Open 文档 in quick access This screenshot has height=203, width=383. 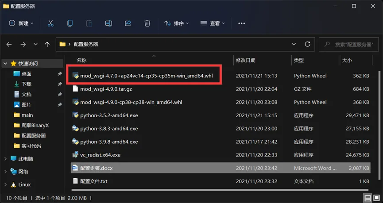click(27, 95)
